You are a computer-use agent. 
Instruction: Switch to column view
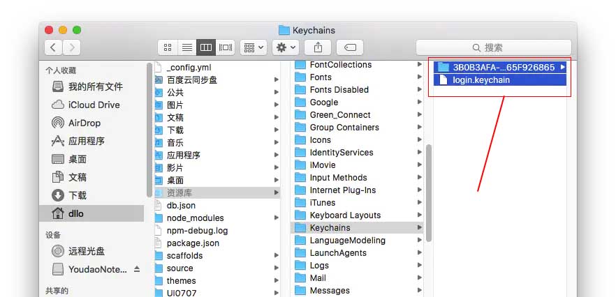[x=206, y=47]
